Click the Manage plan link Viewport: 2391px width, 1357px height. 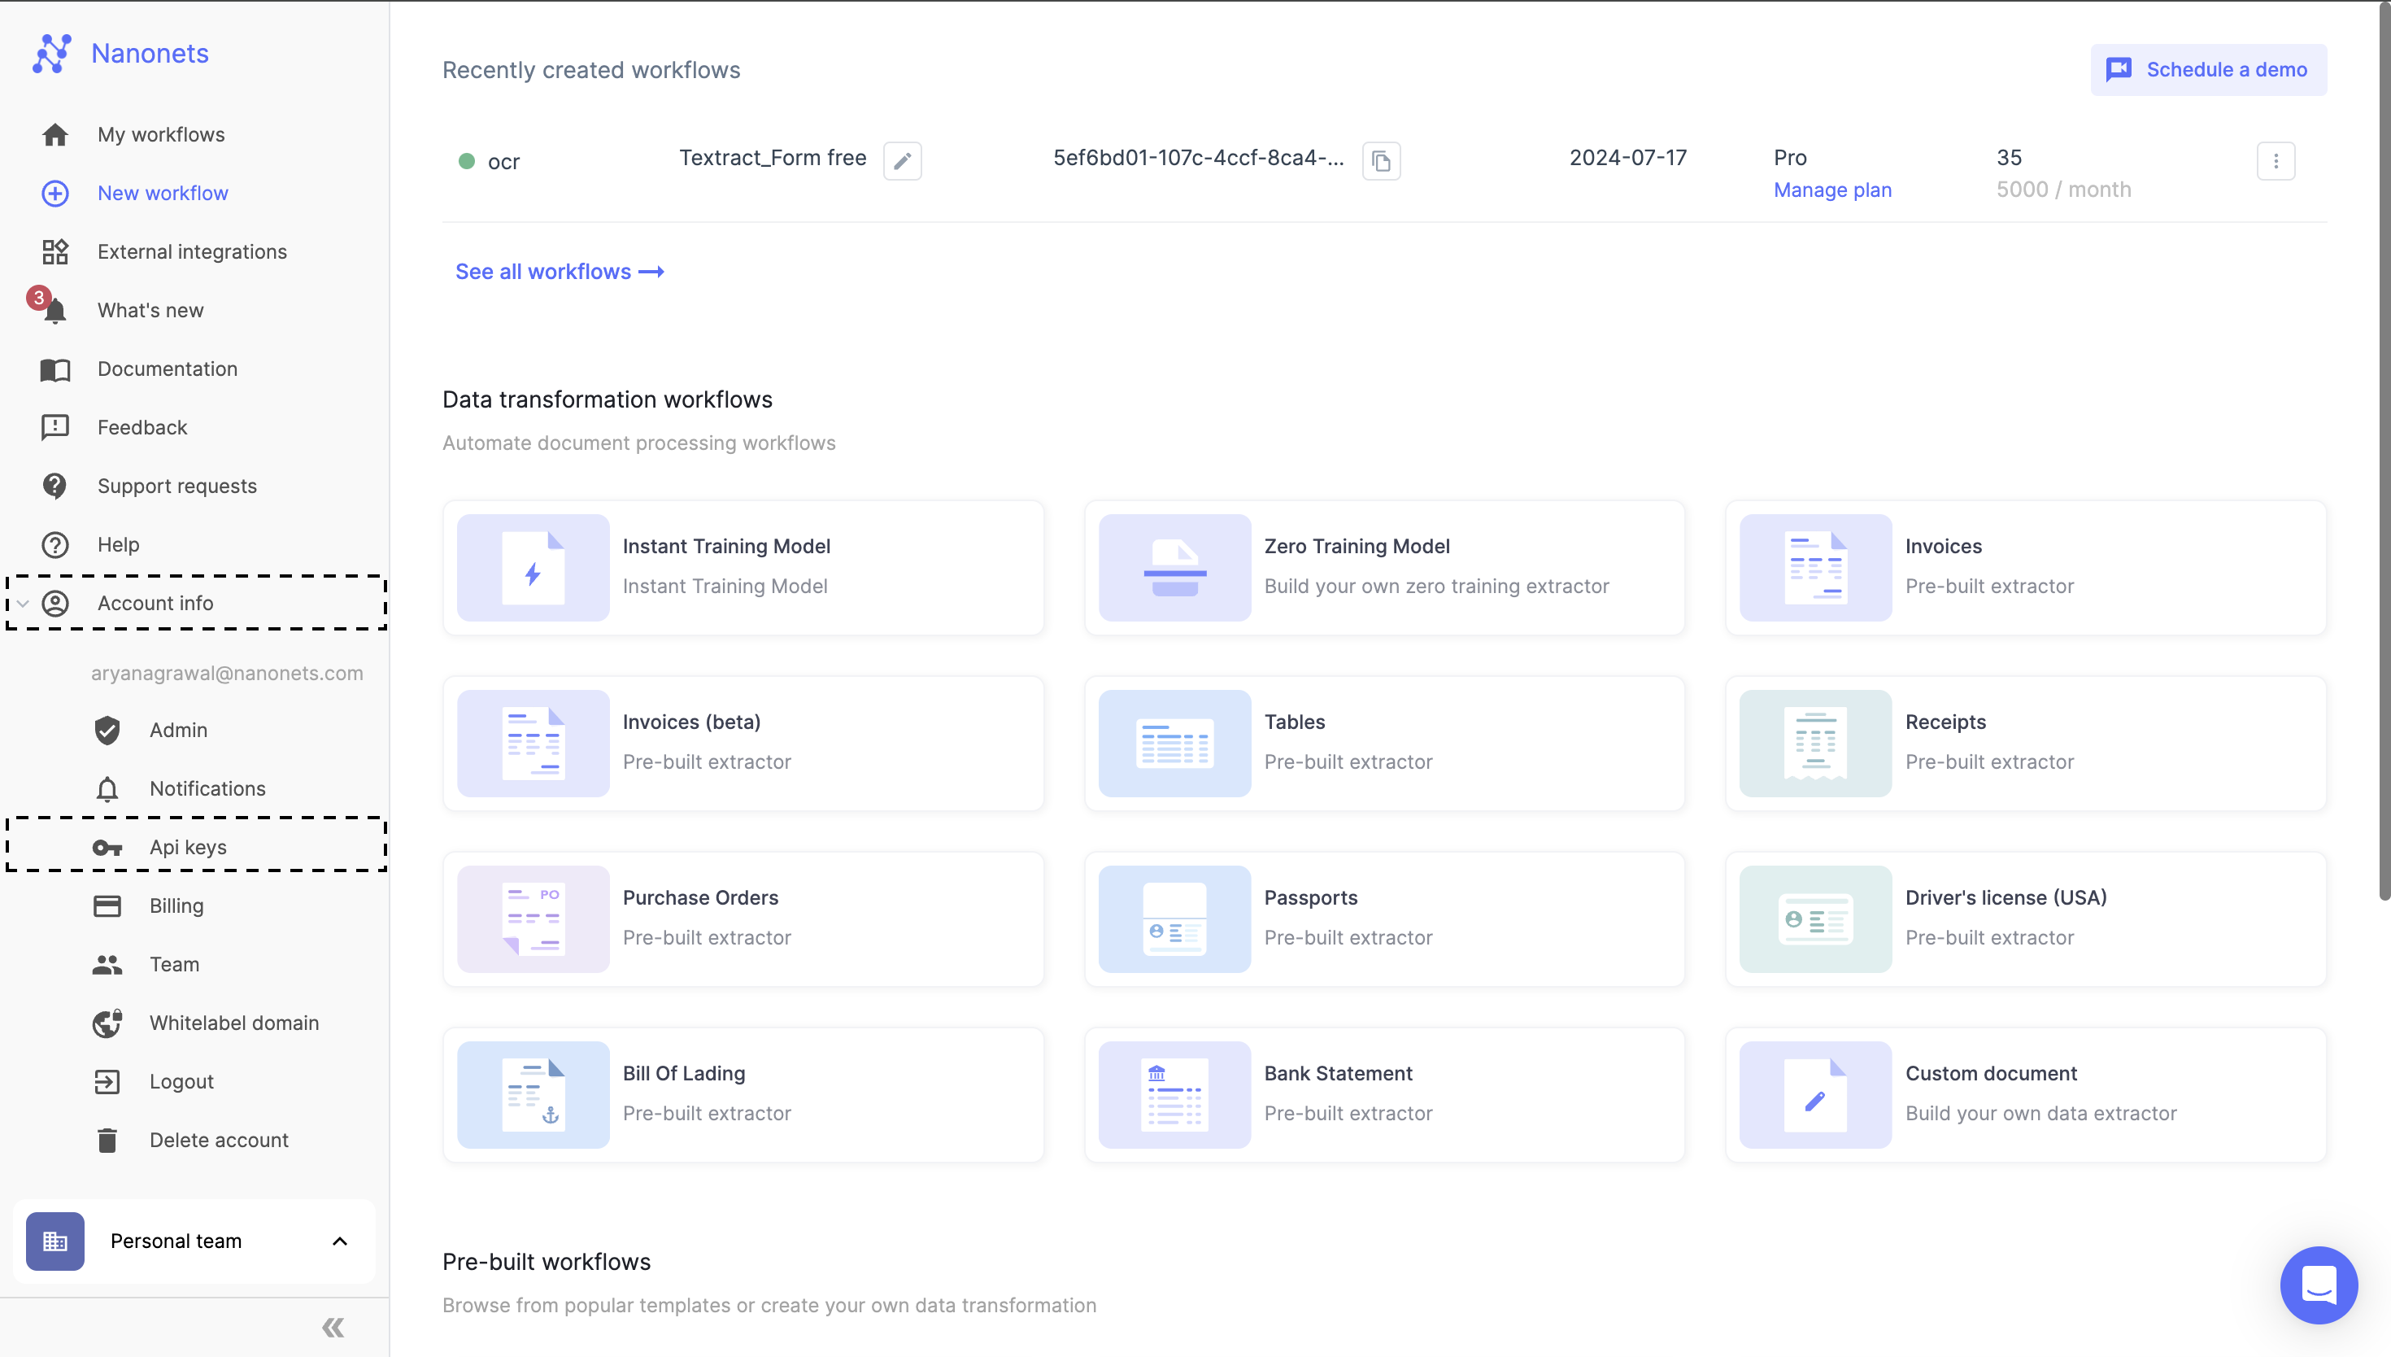pos(1832,190)
